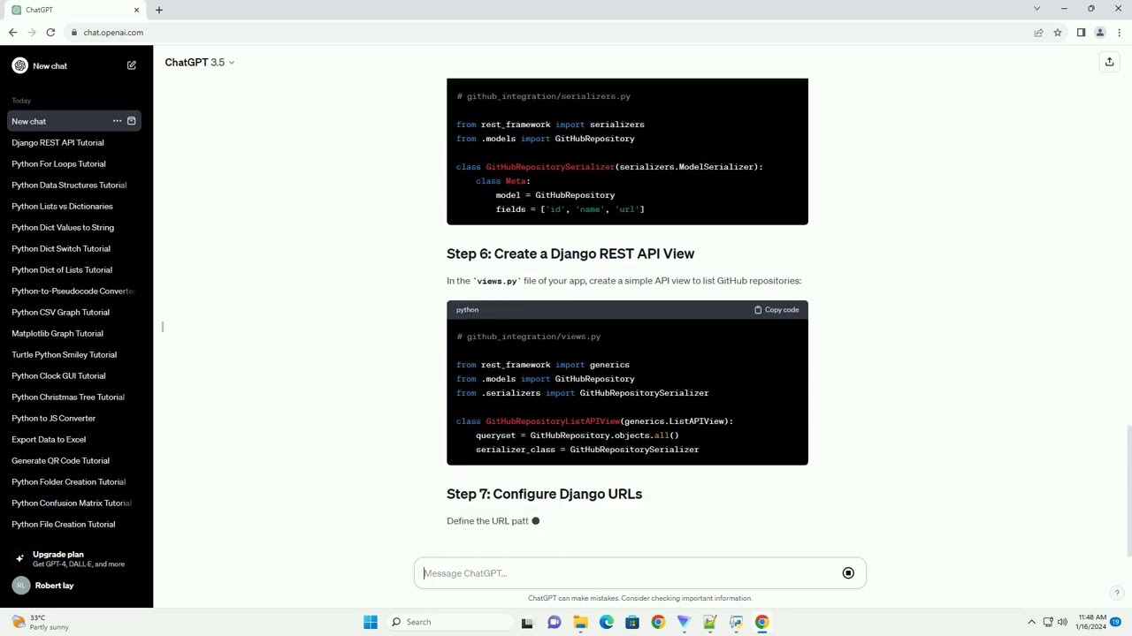Launch Microsoft Edge from the taskbar
This screenshot has height=636, width=1132.
tap(606, 622)
